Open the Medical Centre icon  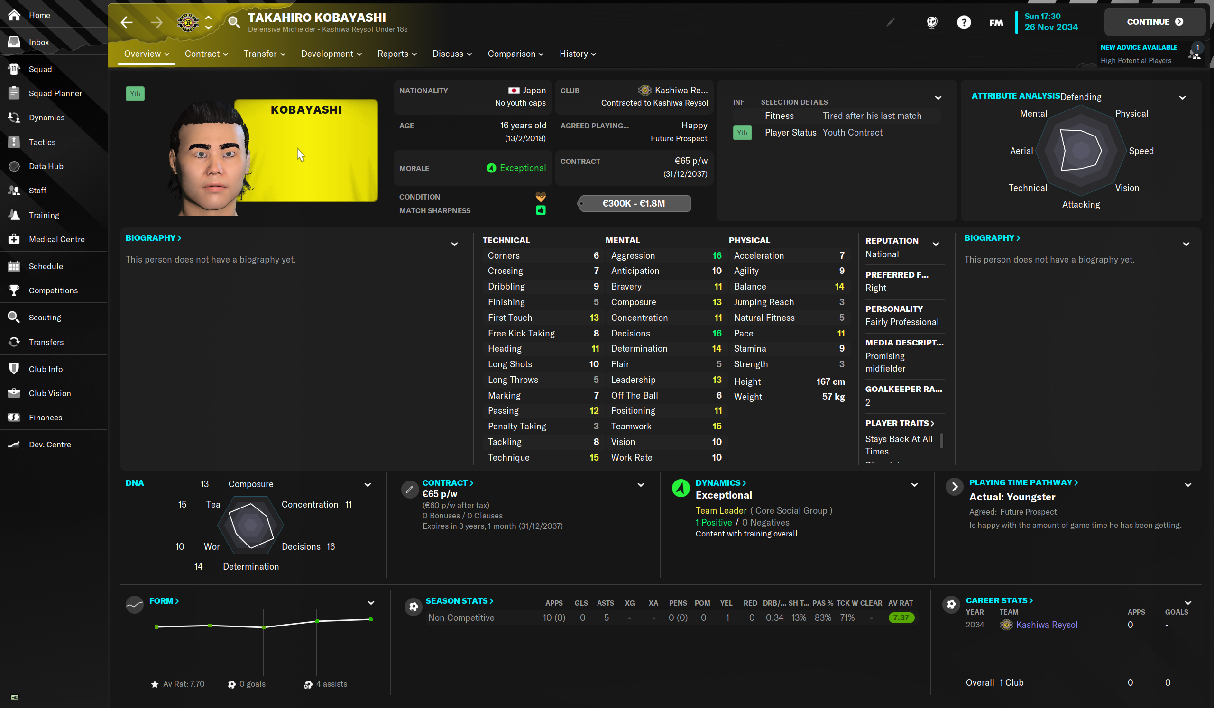14,239
